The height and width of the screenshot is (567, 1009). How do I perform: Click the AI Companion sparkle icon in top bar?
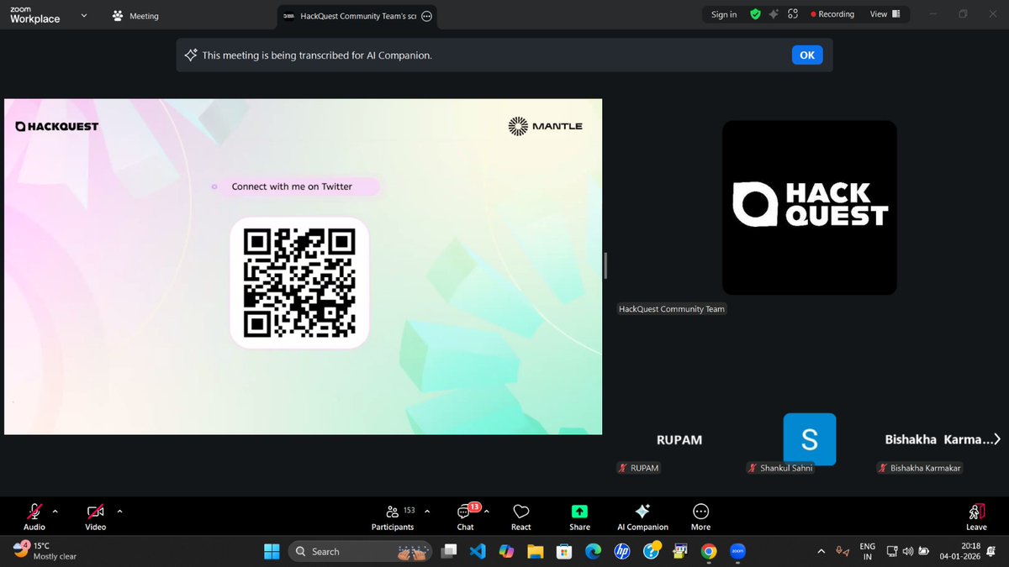774,14
